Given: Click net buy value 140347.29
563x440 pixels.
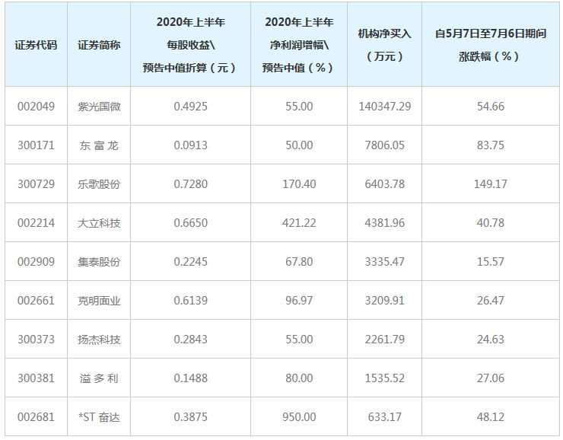Looking at the screenshot, I should pos(384,107).
